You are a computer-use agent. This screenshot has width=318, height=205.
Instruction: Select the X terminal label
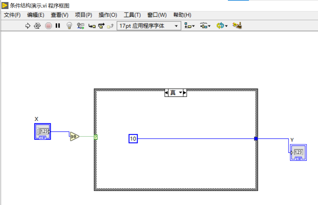coord(37,119)
